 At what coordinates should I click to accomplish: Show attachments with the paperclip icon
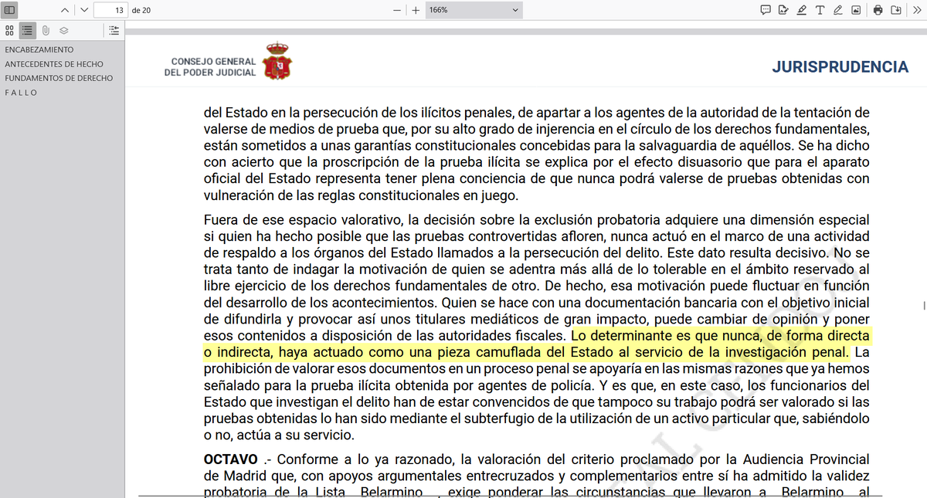click(46, 30)
